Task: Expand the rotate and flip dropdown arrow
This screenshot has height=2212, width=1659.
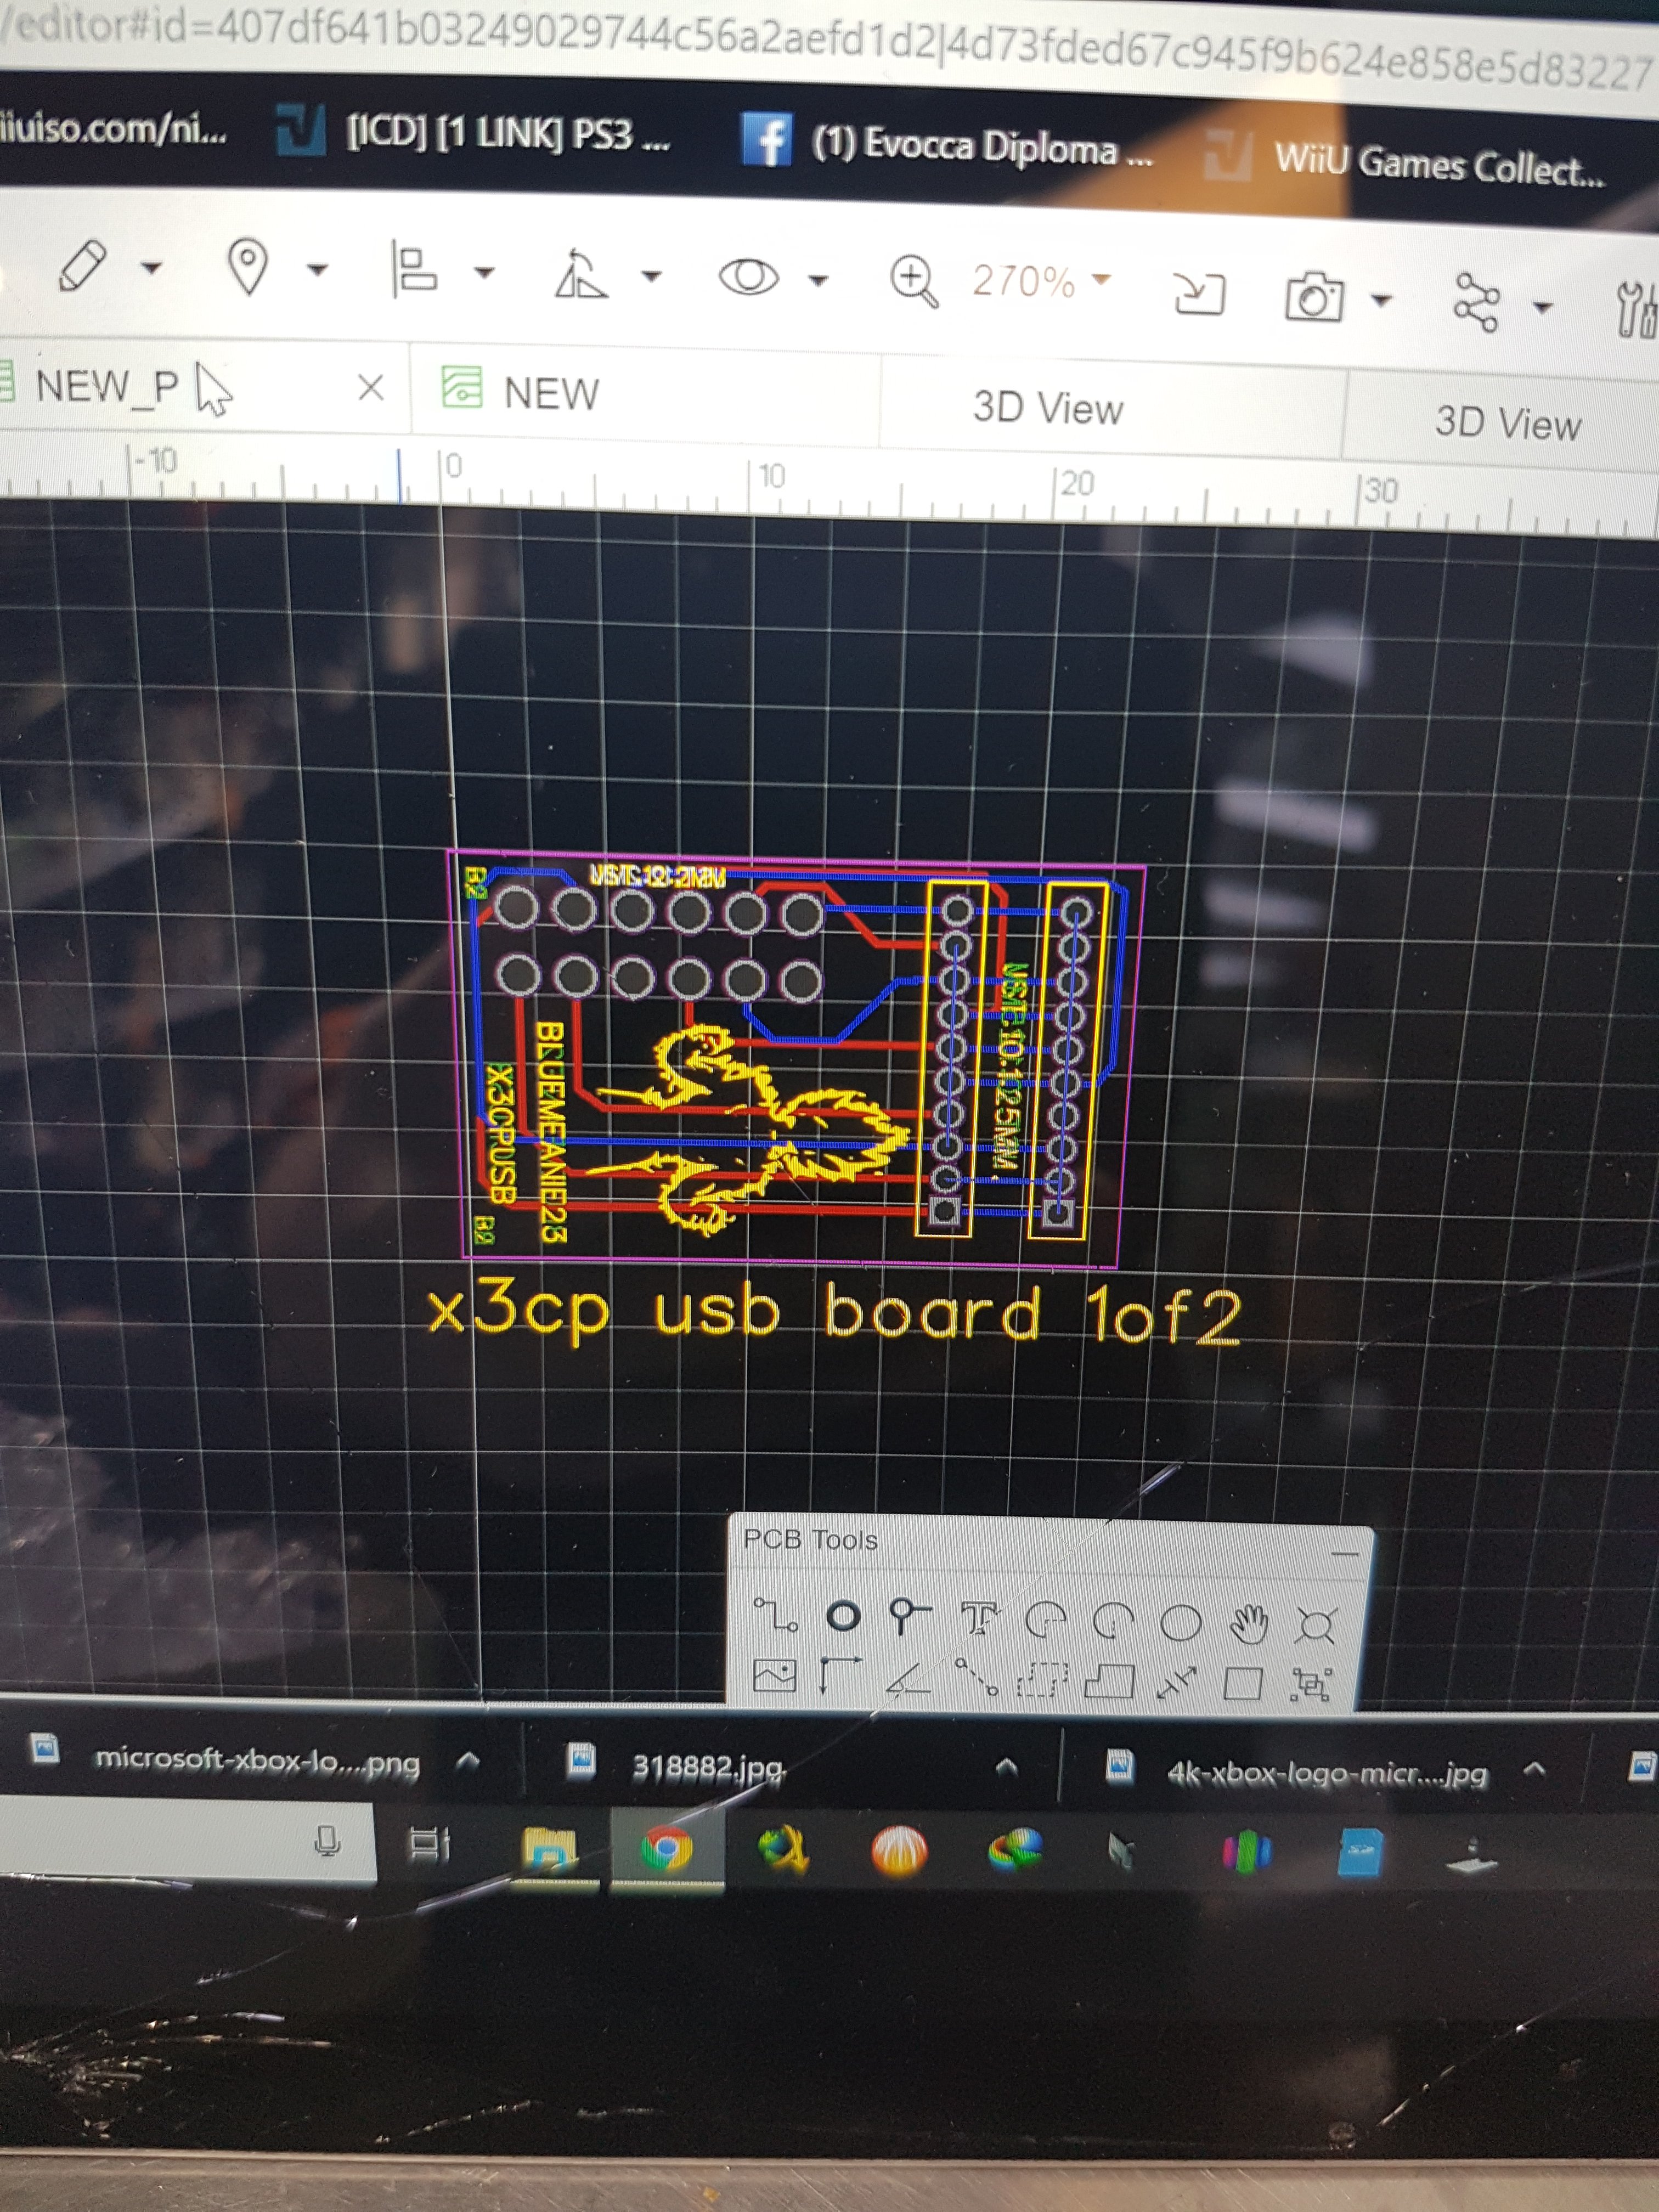Action: pos(651,276)
